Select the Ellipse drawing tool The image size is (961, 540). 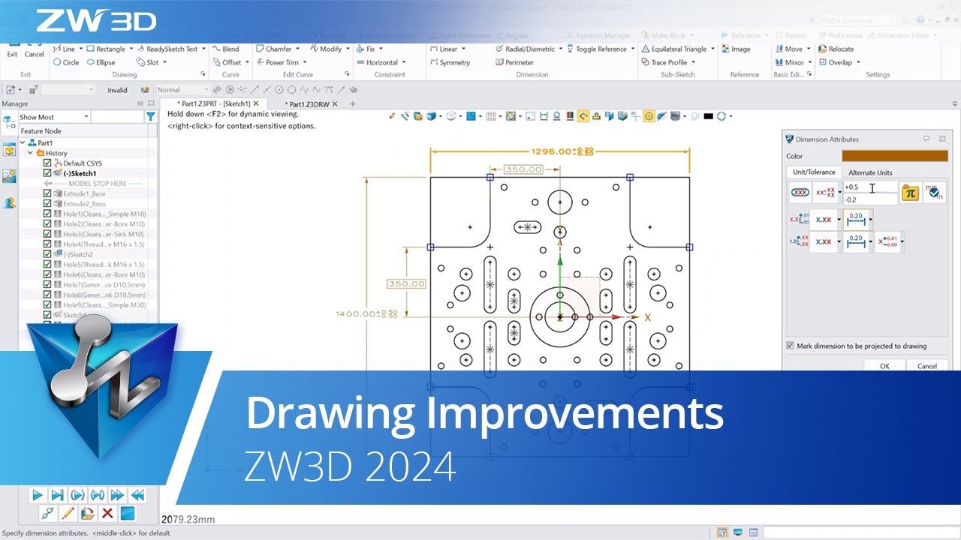click(99, 62)
